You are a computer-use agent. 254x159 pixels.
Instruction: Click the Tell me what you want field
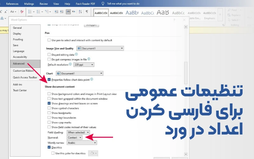coord(123,3)
